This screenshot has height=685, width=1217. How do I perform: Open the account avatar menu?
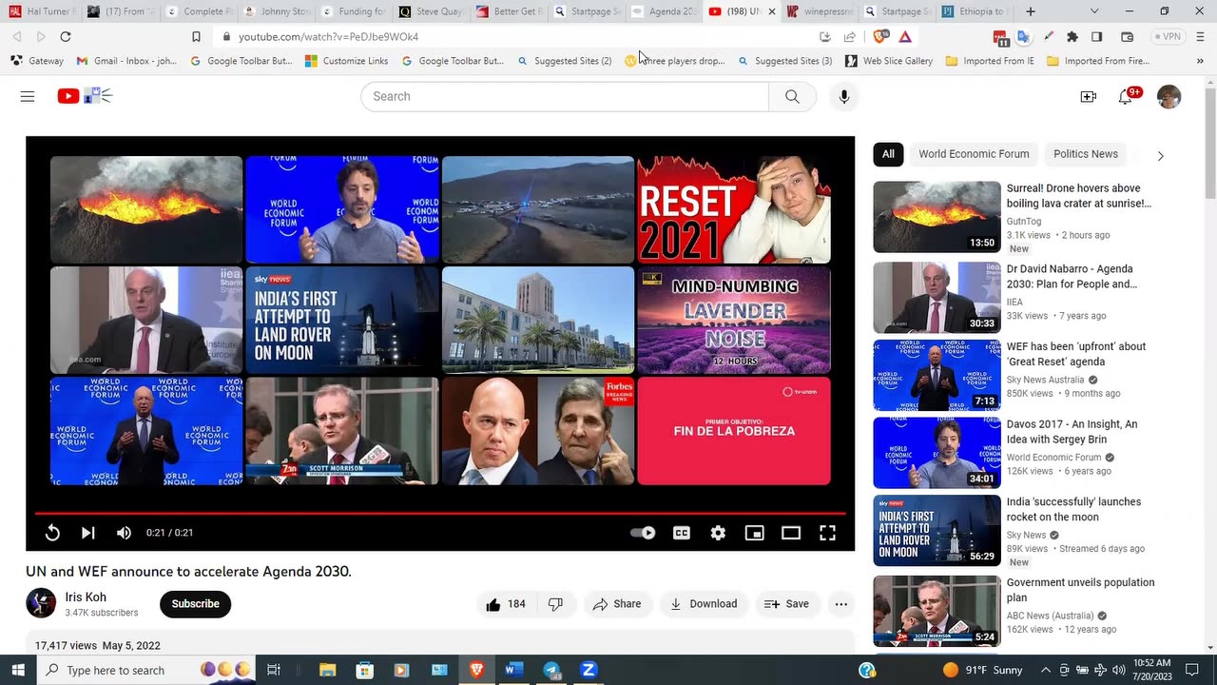click(x=1169, y=96)
